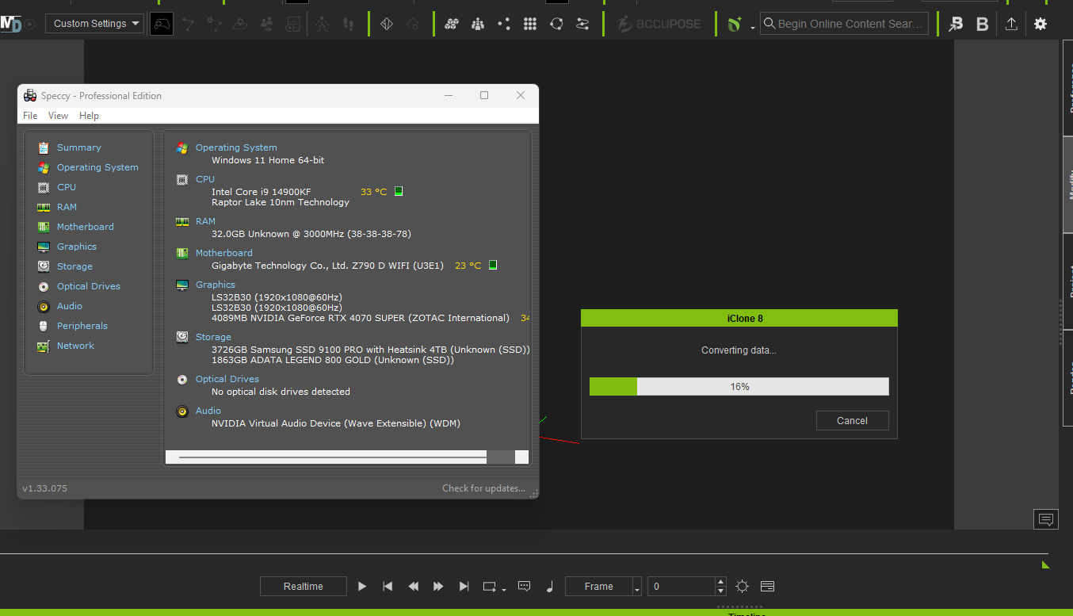Toggle the music note sound button
The height and width of the screenshot is (616, 1073).
[550, 587]
